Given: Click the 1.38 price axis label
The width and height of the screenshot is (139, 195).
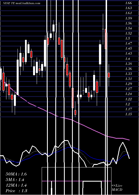Looking at the screenshot, I should pos(128,64).
